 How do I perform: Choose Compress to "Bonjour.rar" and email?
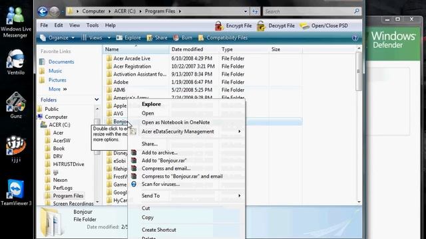point(182,176)
